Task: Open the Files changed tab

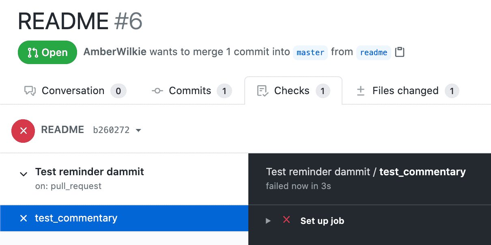Action: coord(405,91)
